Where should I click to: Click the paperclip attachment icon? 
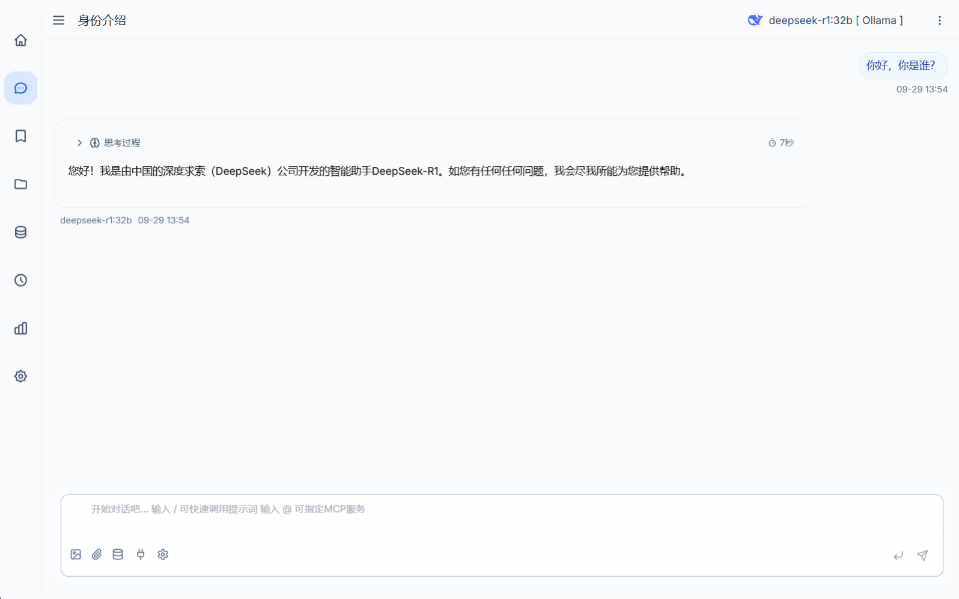(x=97, y=555)
